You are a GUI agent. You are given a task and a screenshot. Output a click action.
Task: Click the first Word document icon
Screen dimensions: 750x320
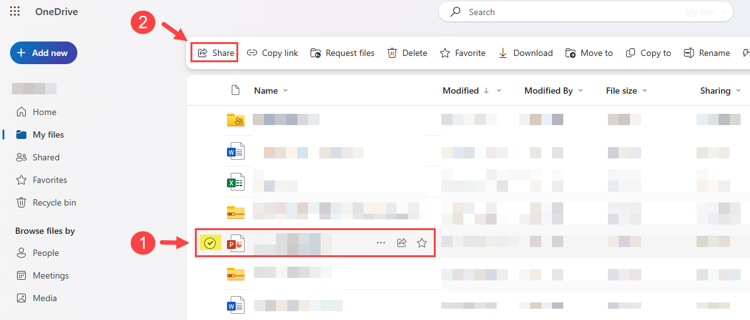pos(235,151)
